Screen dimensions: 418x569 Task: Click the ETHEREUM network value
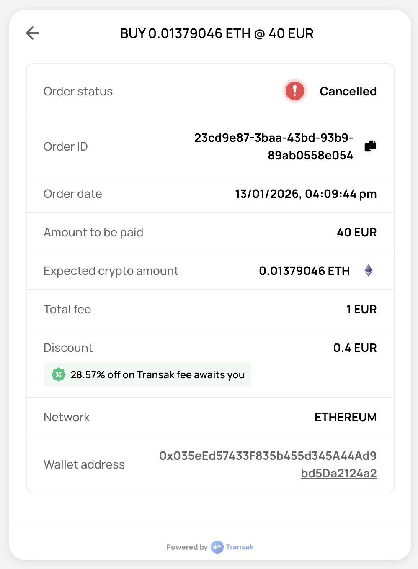[x=346, y=417]
